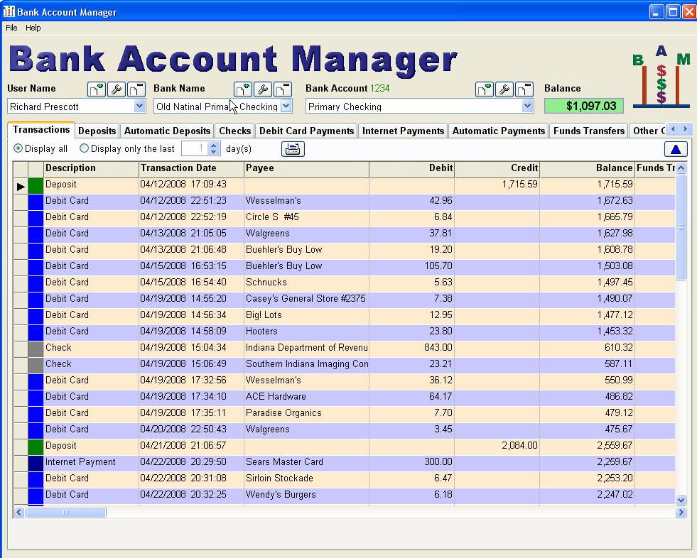Click the Schnucks payee cell

[x=306, y=283]
